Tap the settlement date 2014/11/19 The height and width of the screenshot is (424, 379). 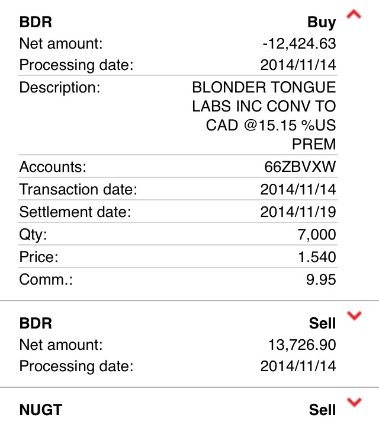click(x=298, y=212)
